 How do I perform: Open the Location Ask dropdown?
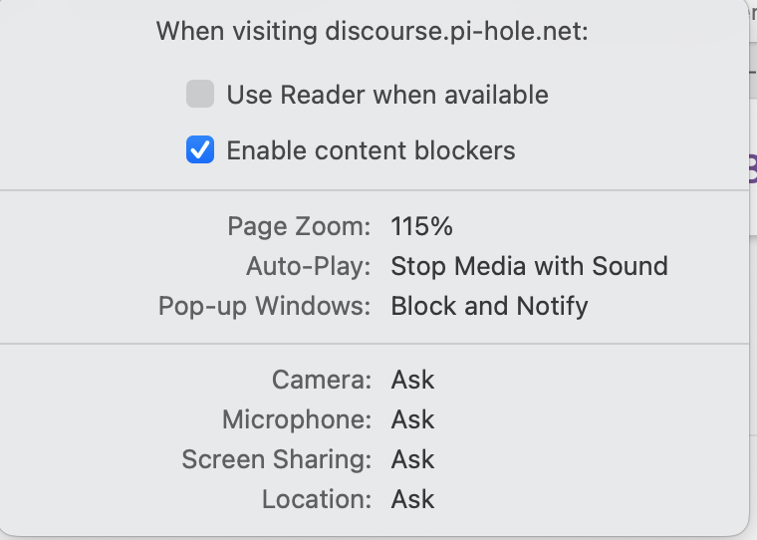[x=412, y=499]
